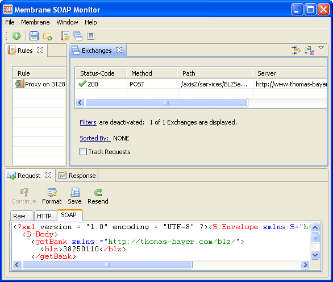Click the filter arrows icon in Exchanges

(296, 51)
